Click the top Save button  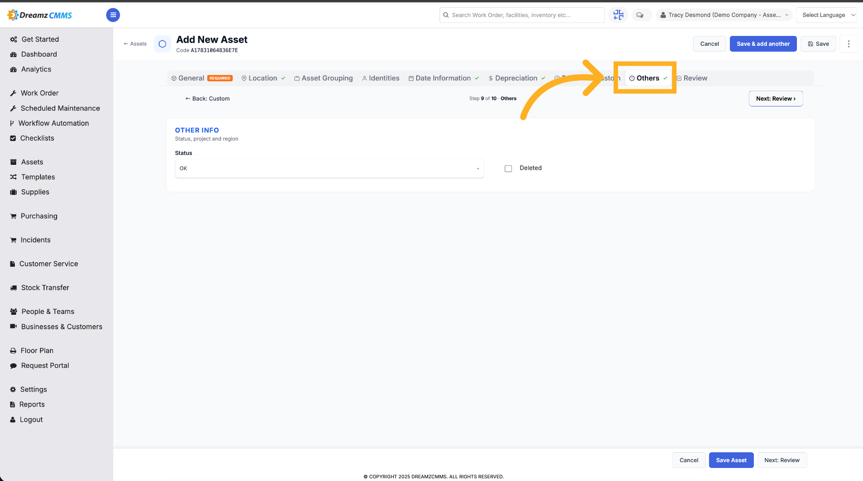(x=818, y=44)
